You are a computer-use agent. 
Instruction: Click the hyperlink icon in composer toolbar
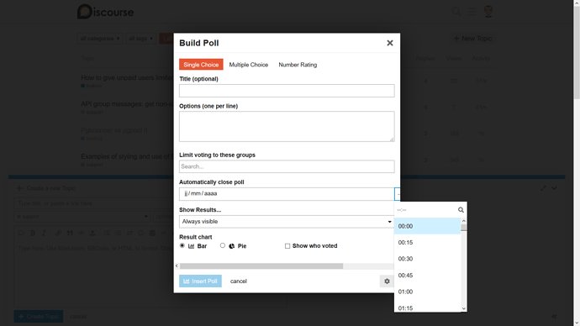[58, 233]
